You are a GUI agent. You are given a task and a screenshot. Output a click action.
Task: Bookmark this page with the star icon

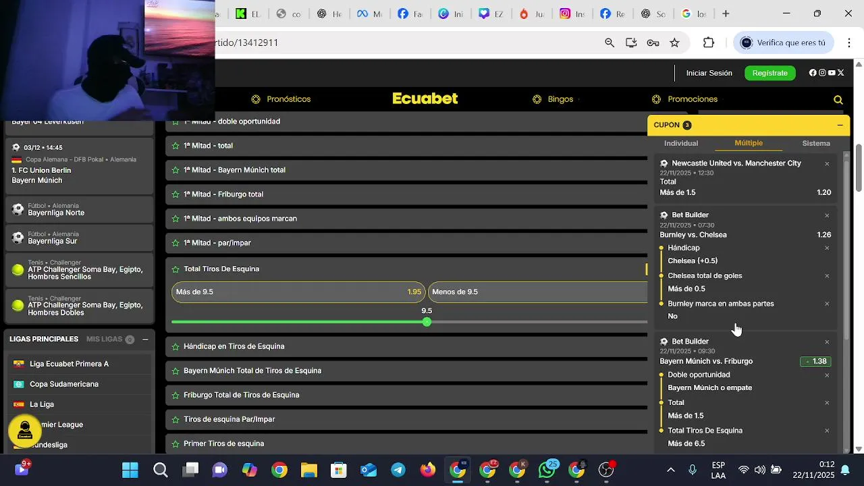pyautogui.click(x=674, y=43)
